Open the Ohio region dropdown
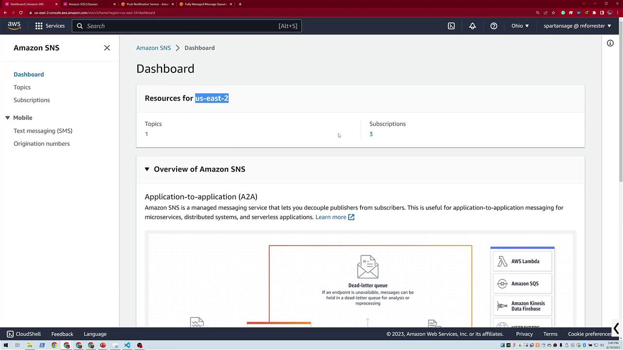Screen dimensions: 623x350 [520, 26]
